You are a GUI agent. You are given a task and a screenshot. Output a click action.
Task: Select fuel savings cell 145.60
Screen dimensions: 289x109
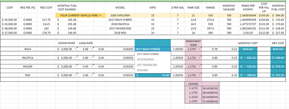click(67, 28)
